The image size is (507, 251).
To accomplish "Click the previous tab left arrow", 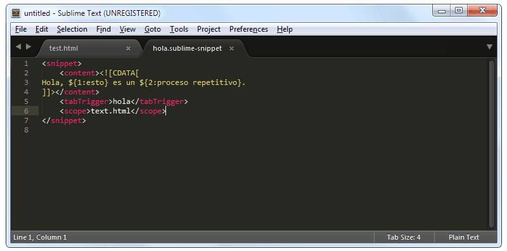I will click(18, 47).
